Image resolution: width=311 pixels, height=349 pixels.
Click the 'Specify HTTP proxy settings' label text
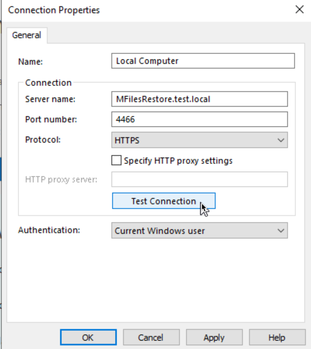coord(178,161)
